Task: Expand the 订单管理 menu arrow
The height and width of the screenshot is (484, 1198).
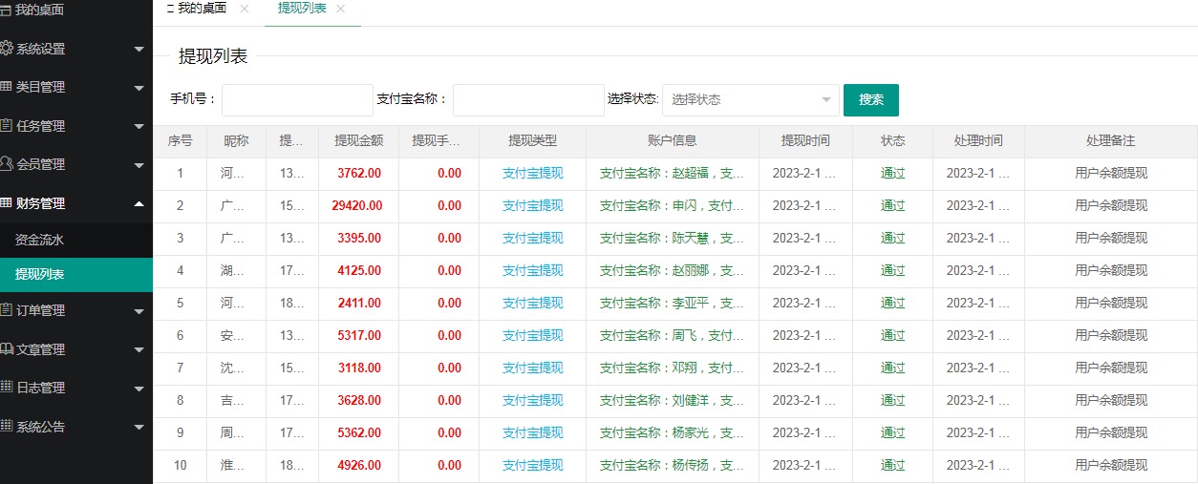Action: [139, 311]
